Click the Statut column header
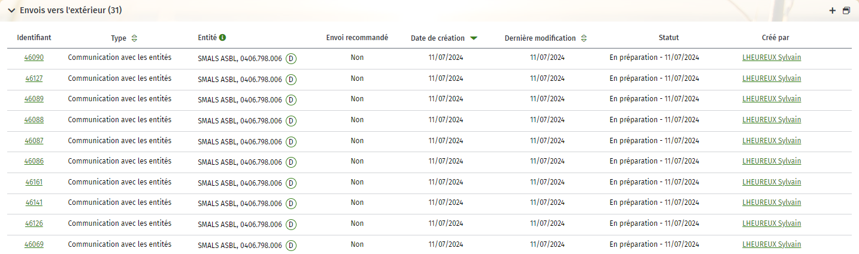This screenshot has height=254, width=859. pyautogui.click(x=669, y=38)
